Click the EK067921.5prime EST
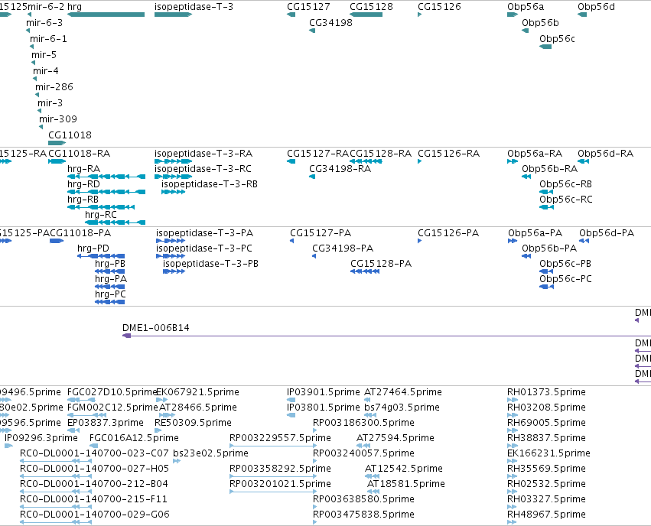Image resolution: width=651 pixels, height=526 pixels. [x=162, y=400]
